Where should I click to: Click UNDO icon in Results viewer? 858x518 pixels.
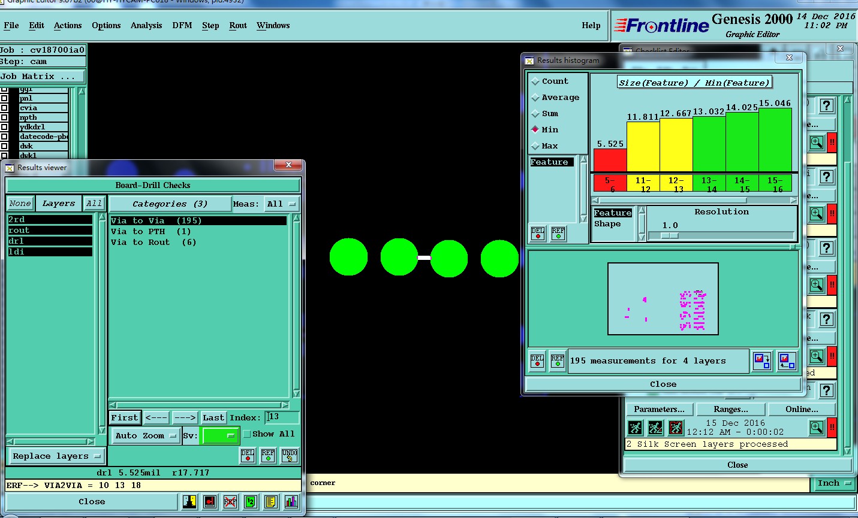[x=290, y=456]
